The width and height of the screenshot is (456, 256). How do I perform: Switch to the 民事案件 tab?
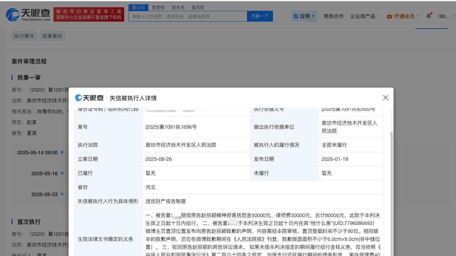(52, 36)
